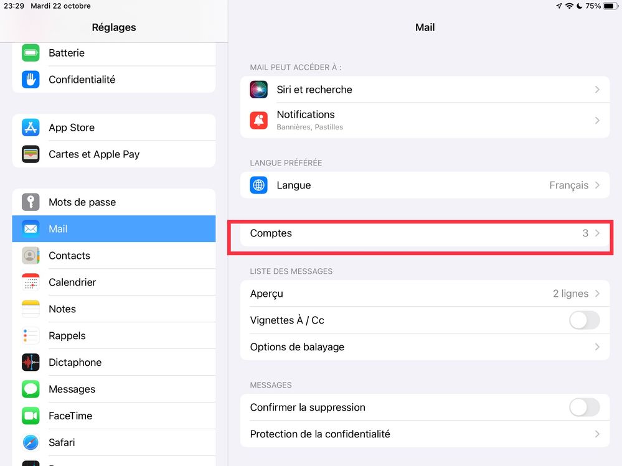Image resolution: width=622 pixels, height=466 pixels.
Task: Tap the yellow Notes icon
Action: pyautogui.click(x=31, y=309)
